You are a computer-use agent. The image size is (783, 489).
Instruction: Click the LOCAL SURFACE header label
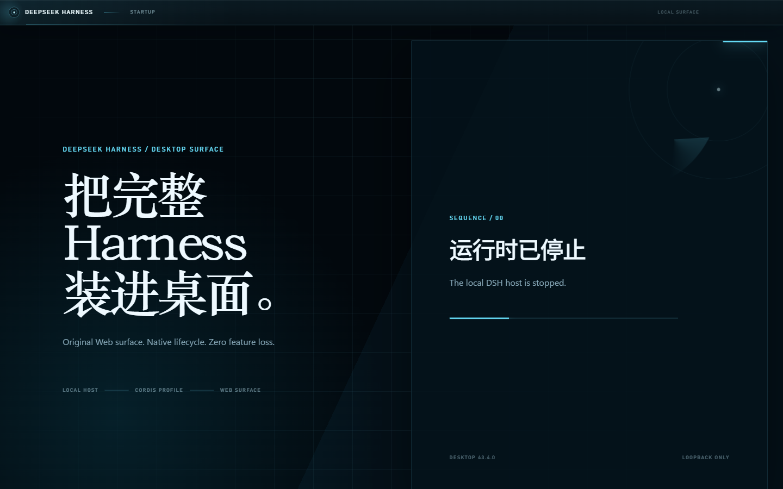point(678,12)
